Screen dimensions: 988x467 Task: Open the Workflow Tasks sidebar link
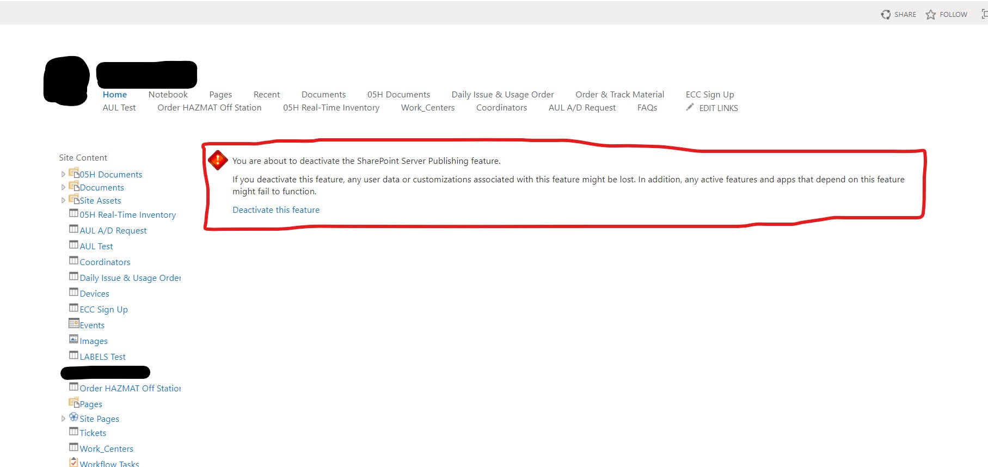coord(109,463)
